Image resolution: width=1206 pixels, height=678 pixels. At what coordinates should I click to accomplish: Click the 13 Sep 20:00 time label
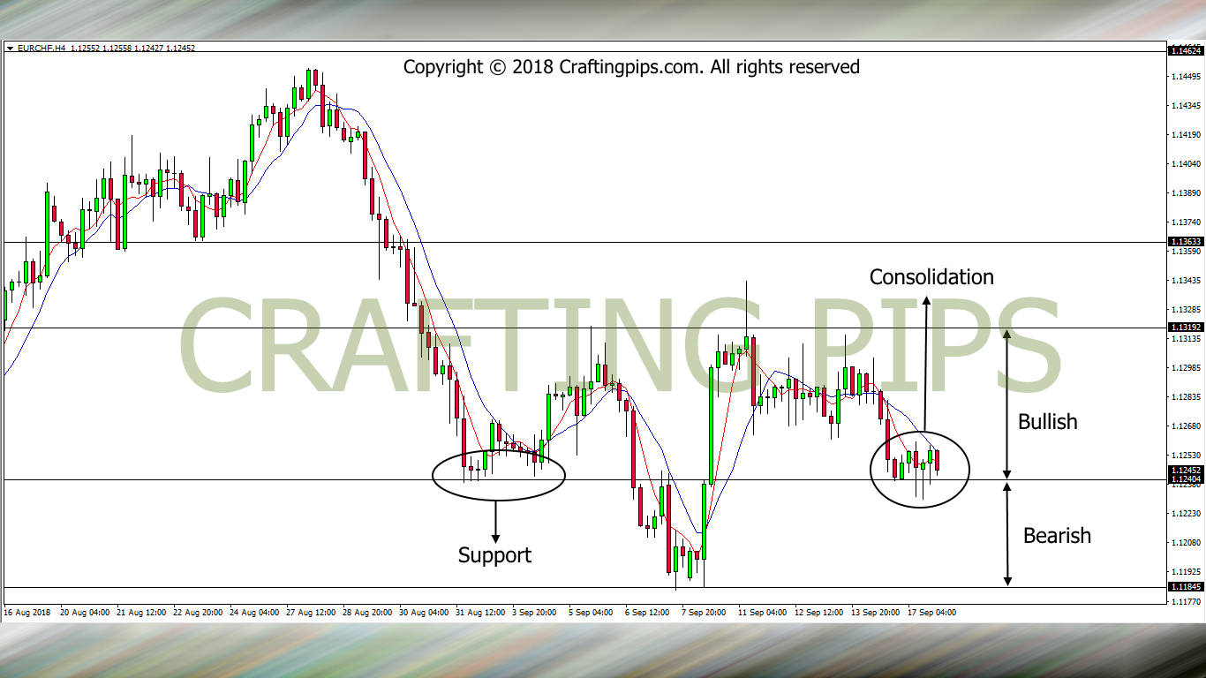(x=876, y=612)
